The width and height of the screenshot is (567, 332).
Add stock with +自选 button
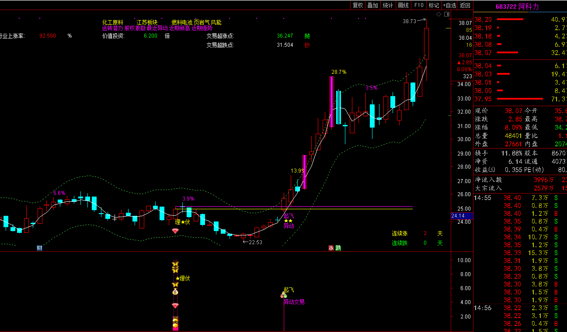(x=449, y=5)
